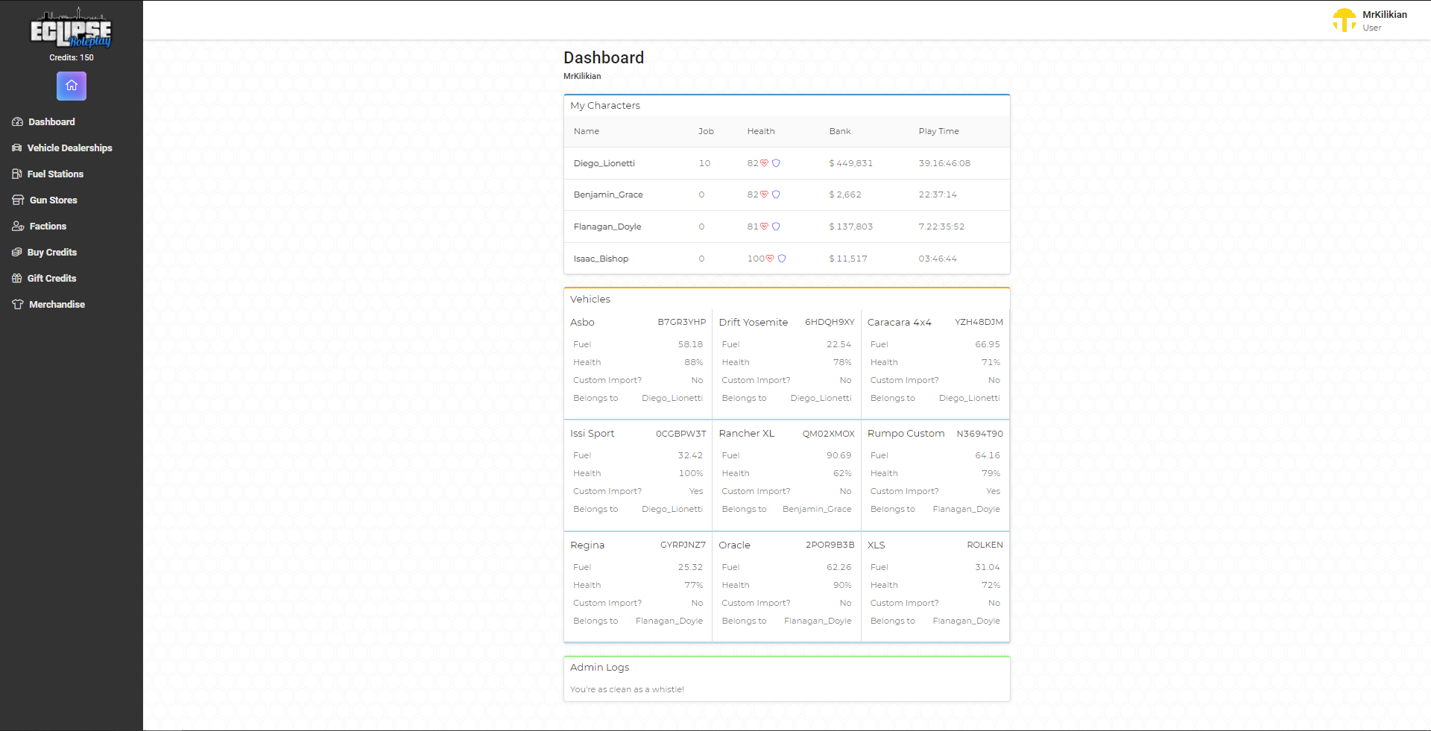
Task: Click the Gun Stores shop icon
Action: click(18, 200)
